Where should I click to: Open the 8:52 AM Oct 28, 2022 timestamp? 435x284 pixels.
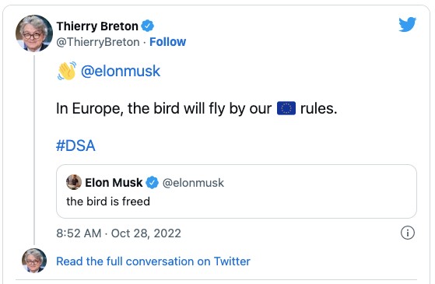point(118,233)
